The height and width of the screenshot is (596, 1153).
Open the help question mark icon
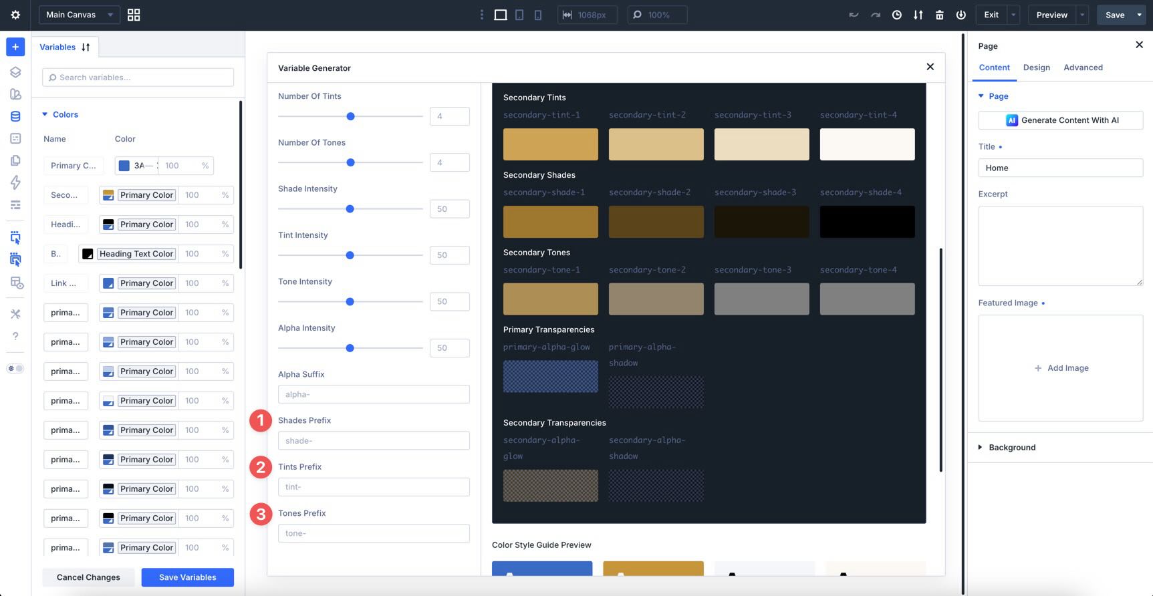click(15, 336)
